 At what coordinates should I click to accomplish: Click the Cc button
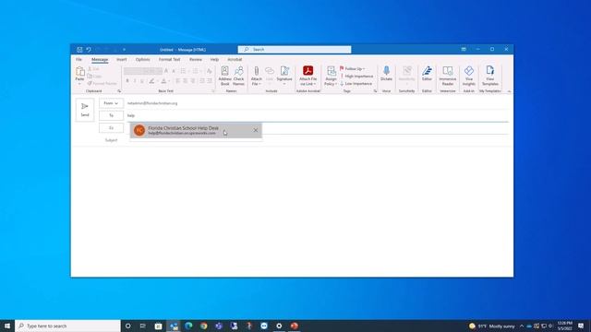111,128
